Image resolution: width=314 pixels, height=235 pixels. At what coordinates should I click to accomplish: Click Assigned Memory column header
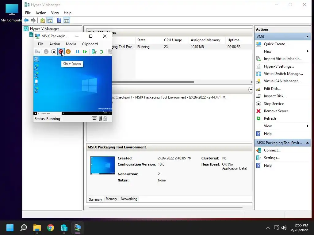[x=207, y=40]
